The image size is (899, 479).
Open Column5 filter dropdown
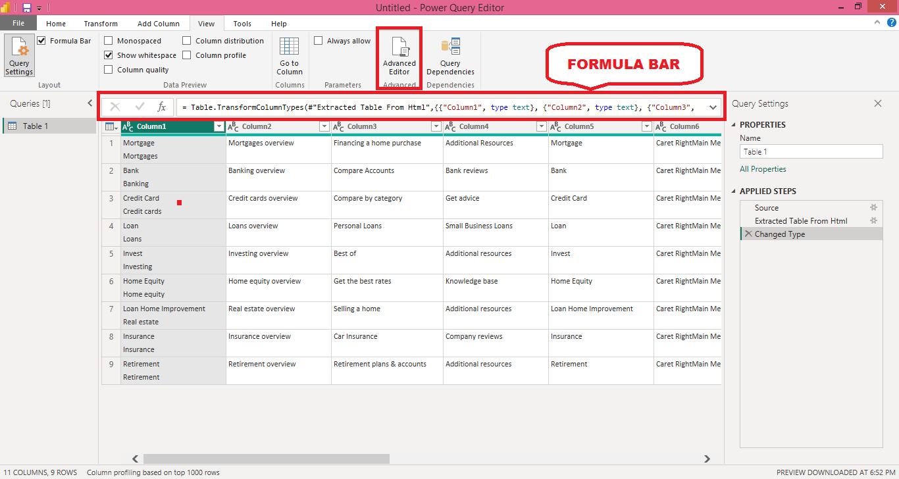(x=646, y=126)
